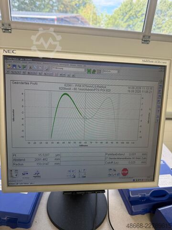Click the blue horizontal-arrows icon in bottom bar
The height and width of the screenshot is (230, 172).
pyautogui.click(x=25, y=173)
